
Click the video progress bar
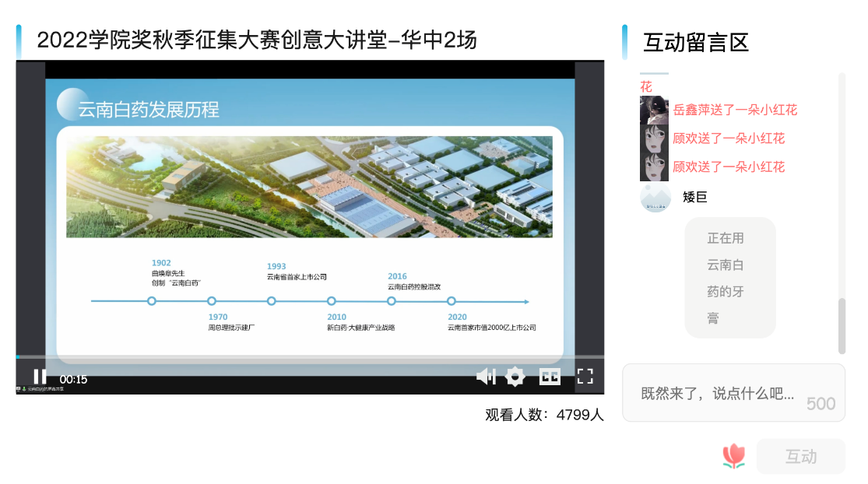310,357
